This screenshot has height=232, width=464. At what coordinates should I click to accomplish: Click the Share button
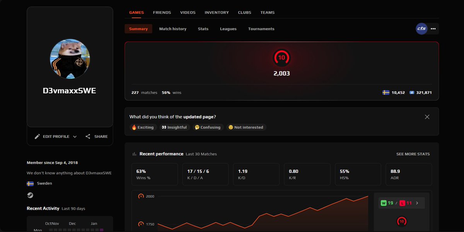[x=97, y=137]
